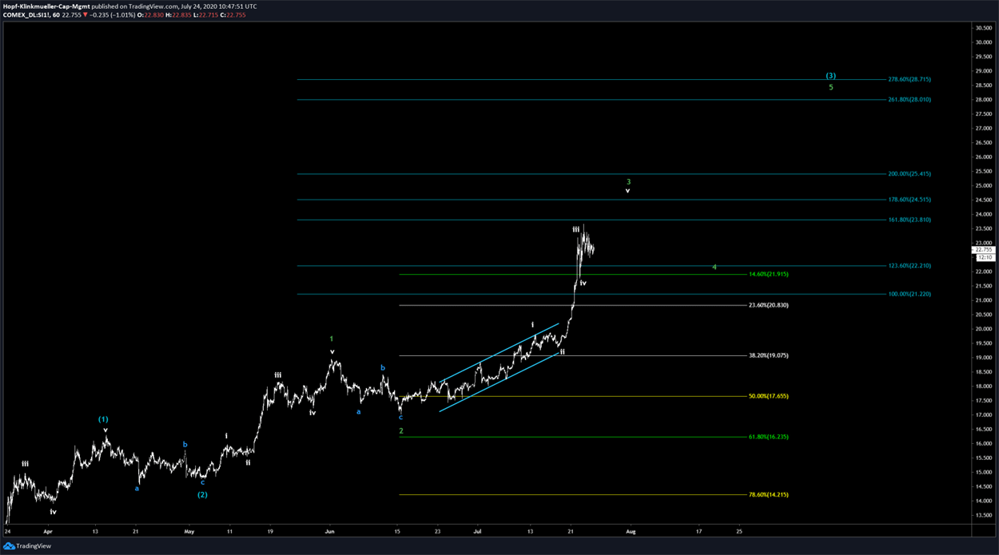Click the Jun marker on the time axis

coord(329,530)
